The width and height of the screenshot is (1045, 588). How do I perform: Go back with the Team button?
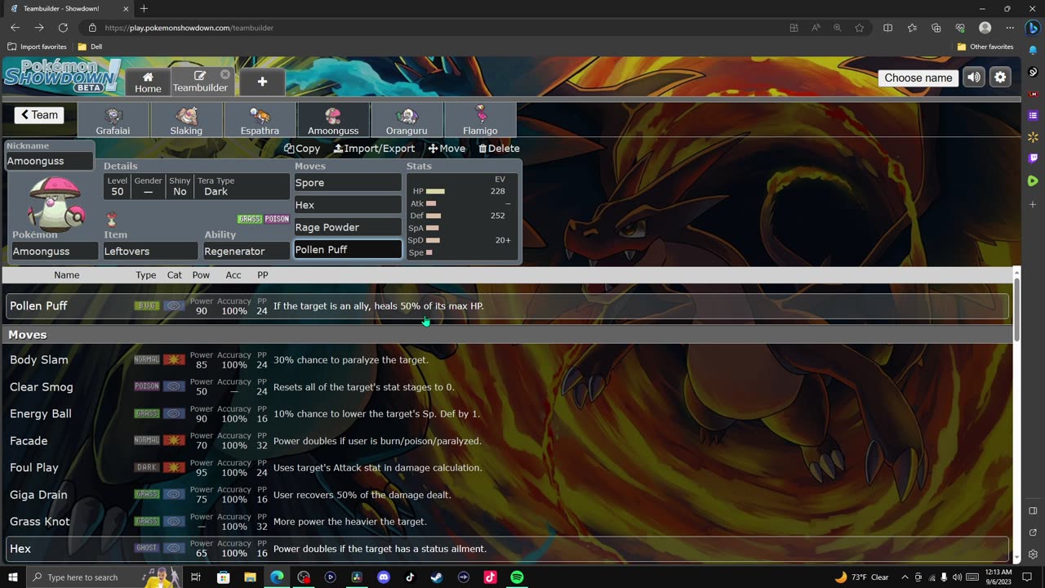39,115
